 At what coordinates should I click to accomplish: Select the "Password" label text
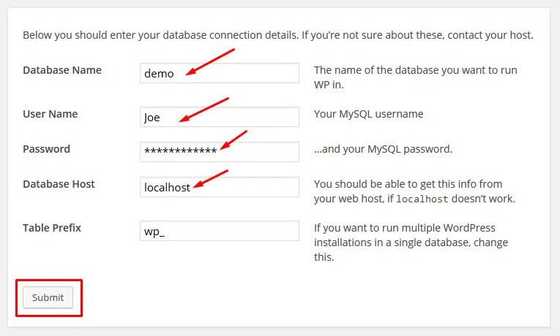click(x=46, y=149)
